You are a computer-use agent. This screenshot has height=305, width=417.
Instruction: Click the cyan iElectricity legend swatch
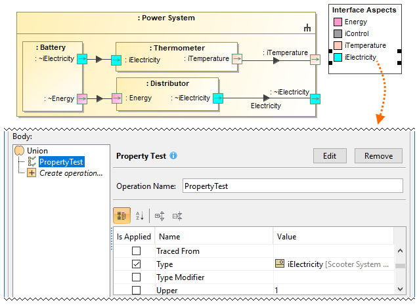(338, 58)
